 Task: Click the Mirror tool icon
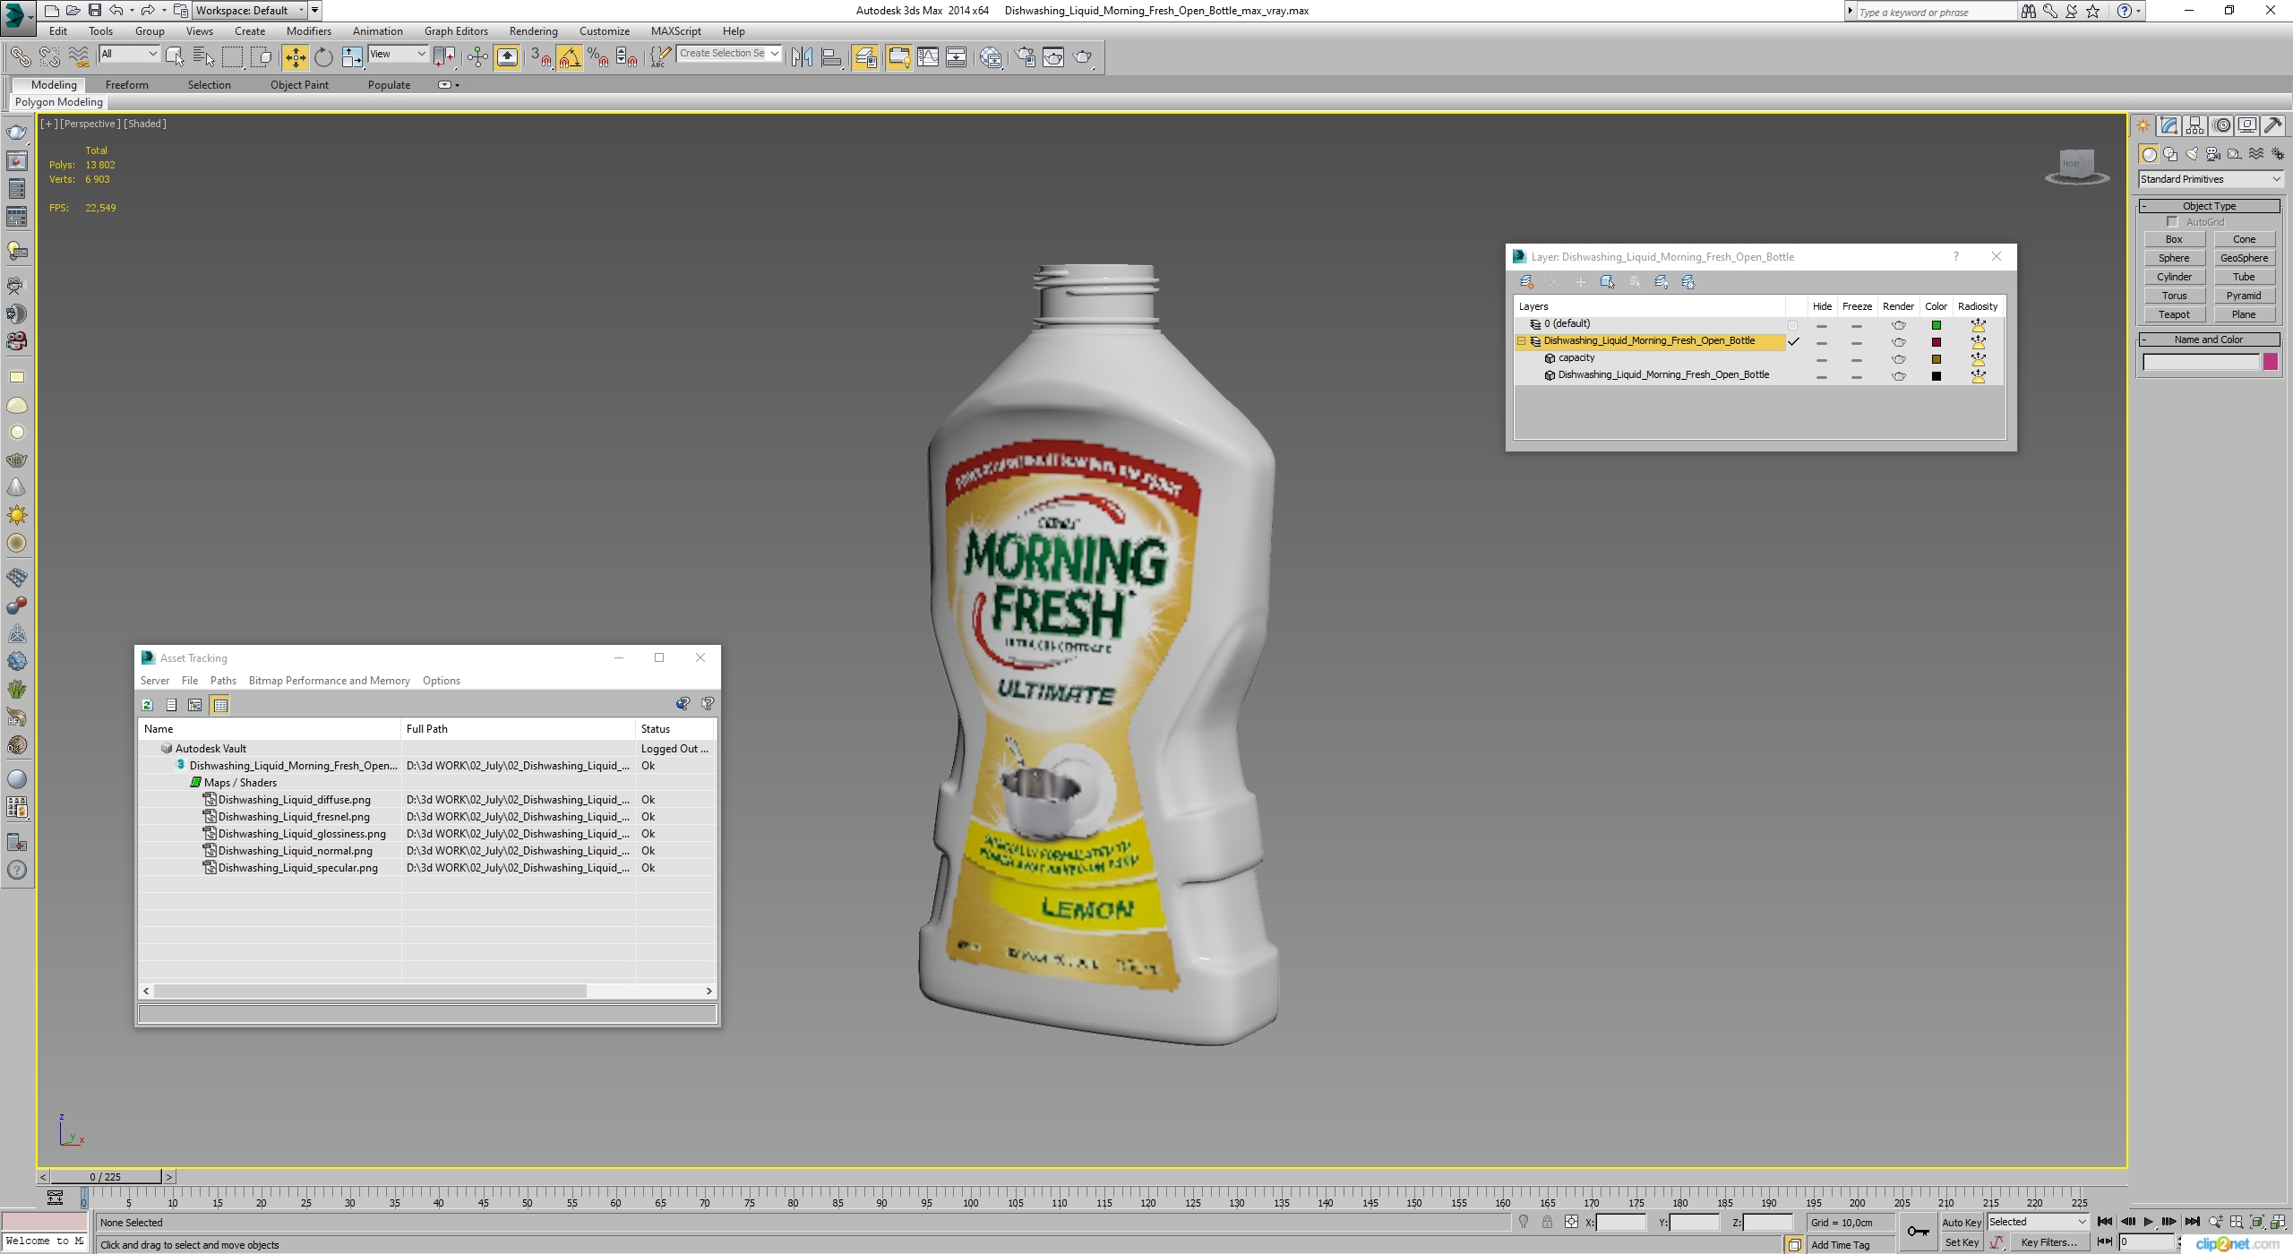(x=803, y=57)
